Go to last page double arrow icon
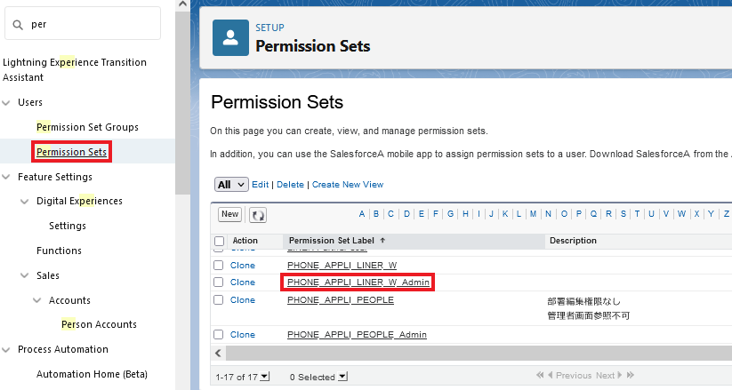Viewport: 732px width, 390px height. pos(631,375)
